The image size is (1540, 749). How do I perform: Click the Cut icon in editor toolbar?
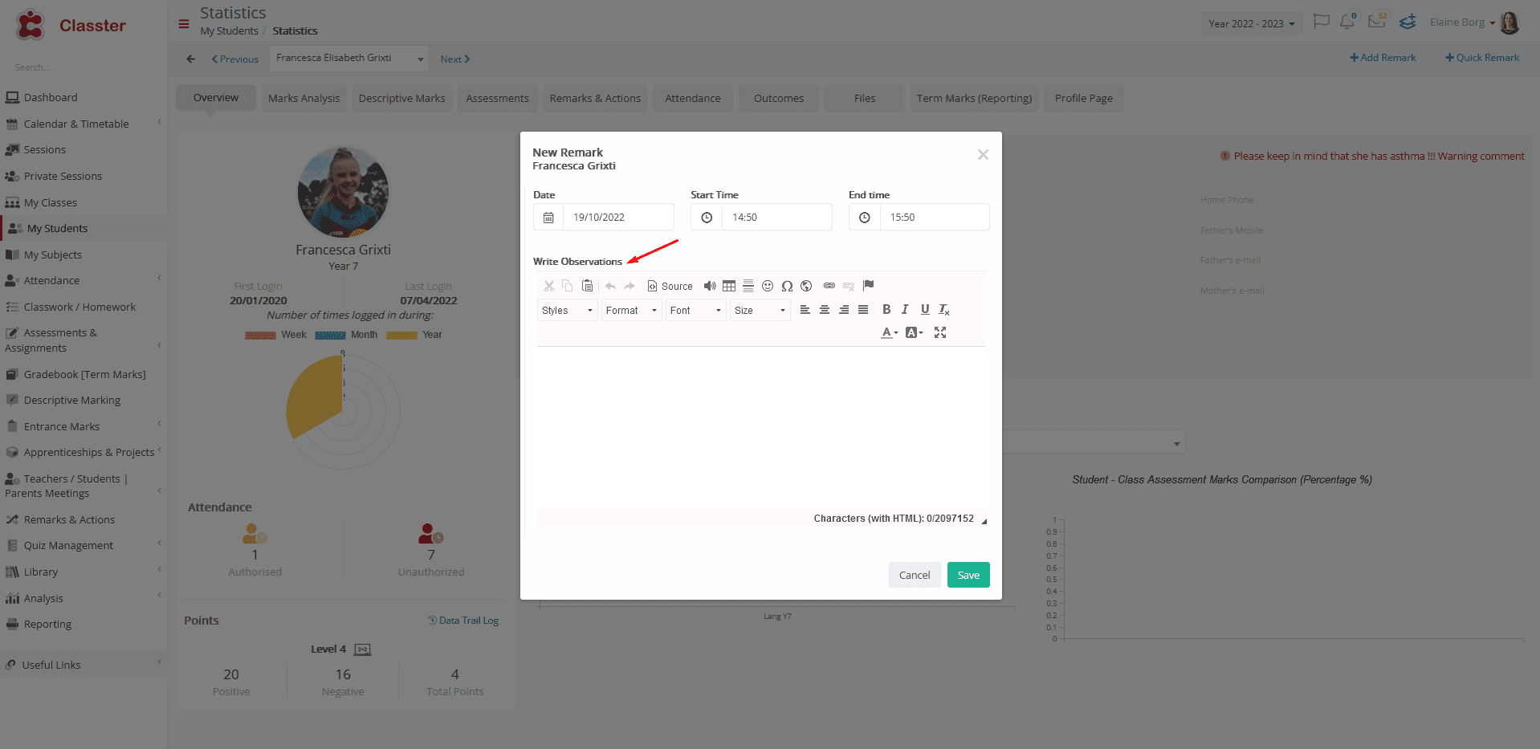549,286
